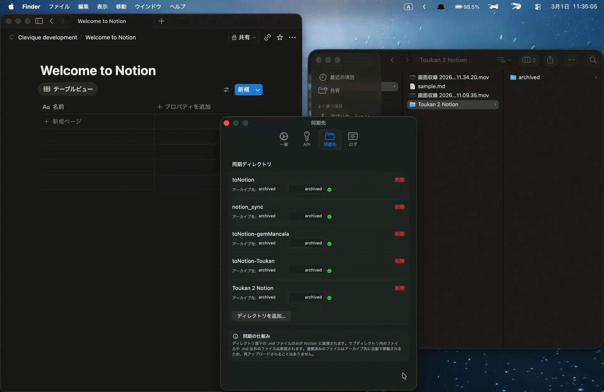This screenshot has width=604, height=392.
Task: Edit the archive field for toNotion-Toukan
Action: point(306,270)
